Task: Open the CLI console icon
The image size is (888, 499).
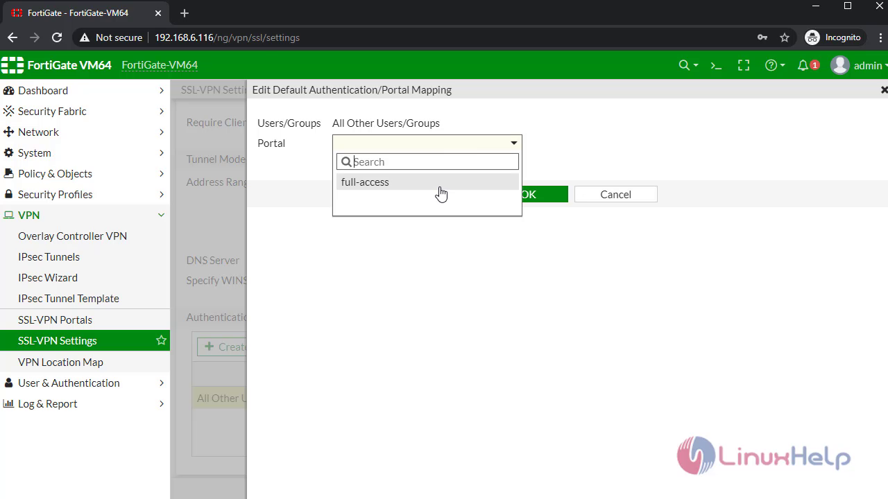Action: click(x=716, y=65)
